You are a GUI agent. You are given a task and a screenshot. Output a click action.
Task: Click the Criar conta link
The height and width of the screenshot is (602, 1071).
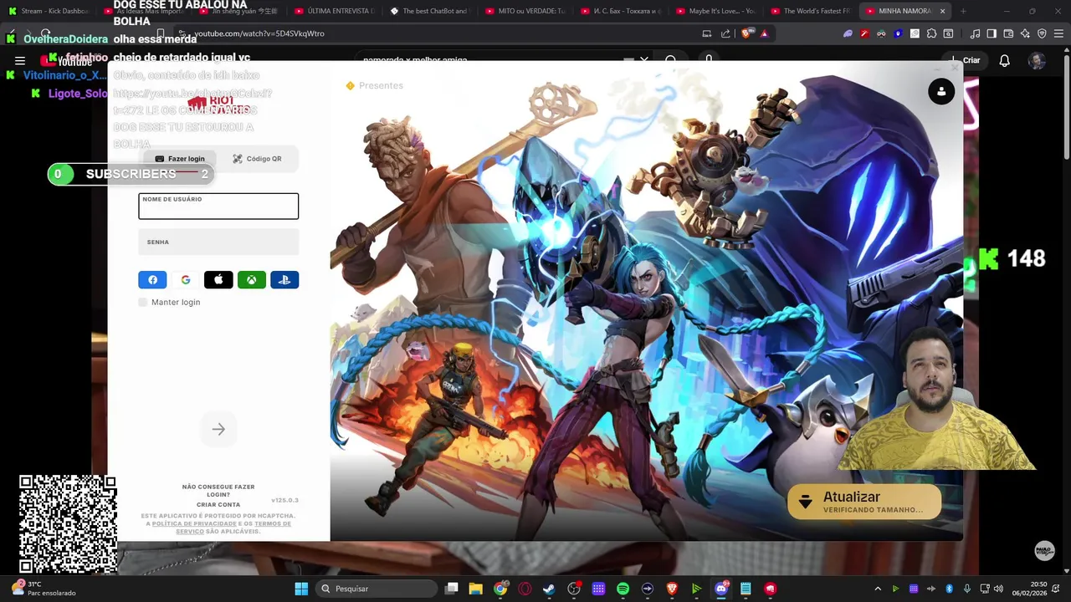point(218,505)
